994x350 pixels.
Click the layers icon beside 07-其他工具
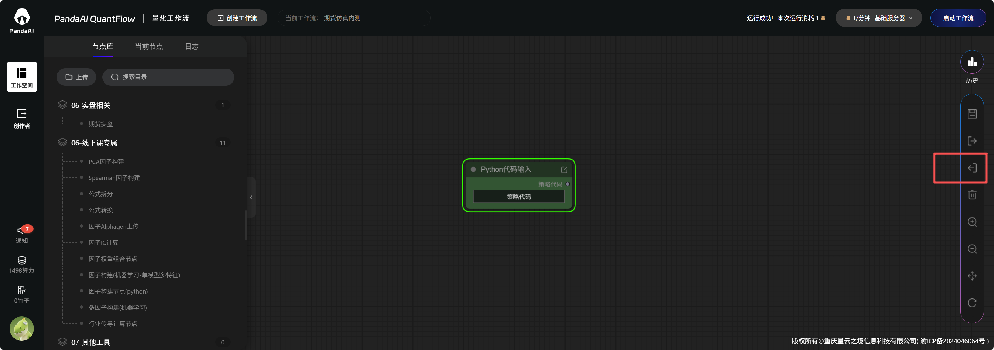point(63,342)
